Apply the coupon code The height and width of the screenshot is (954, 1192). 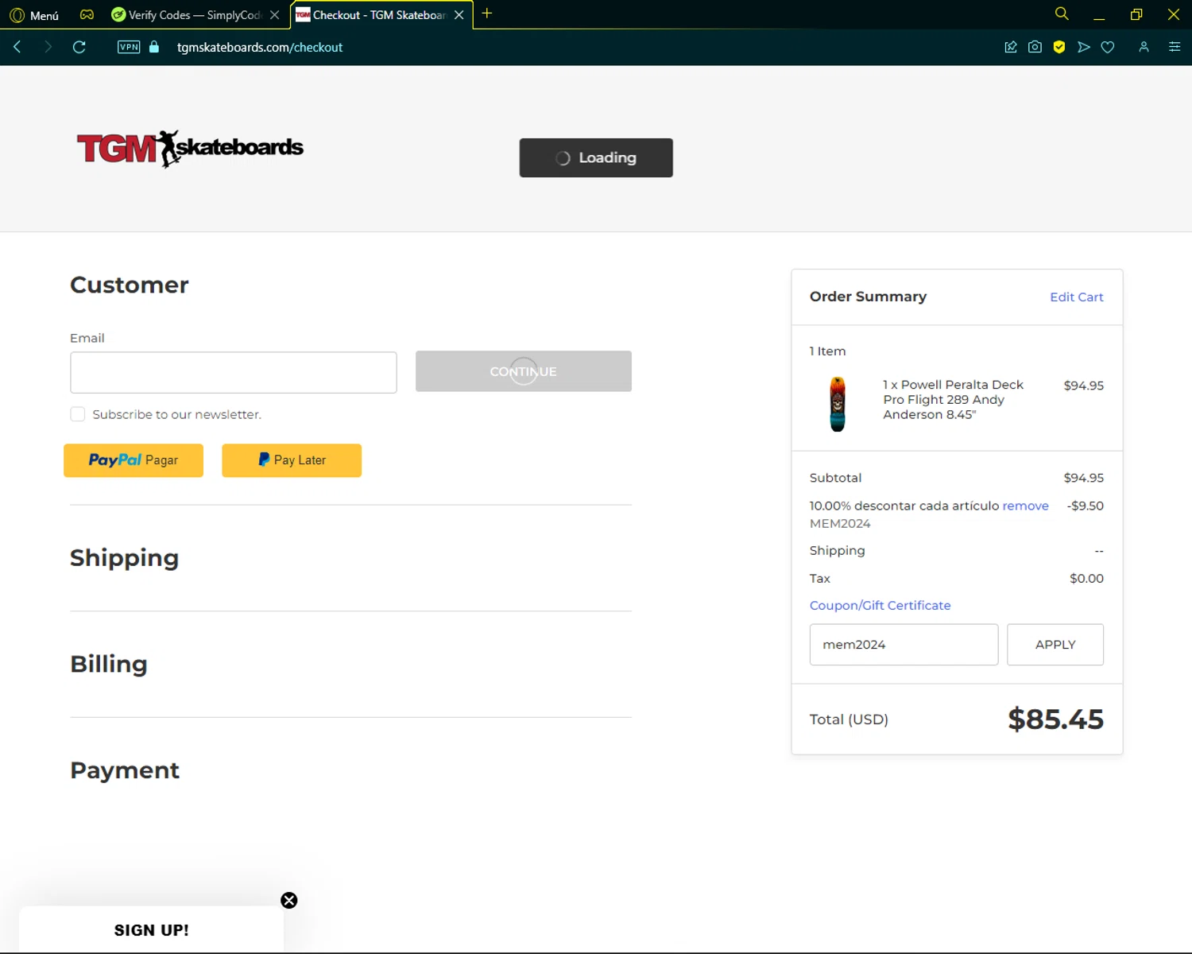(1055, 645)
